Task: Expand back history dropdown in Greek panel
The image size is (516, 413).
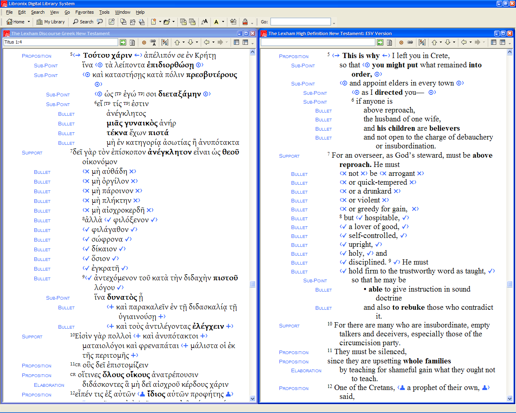Action: 213,42
